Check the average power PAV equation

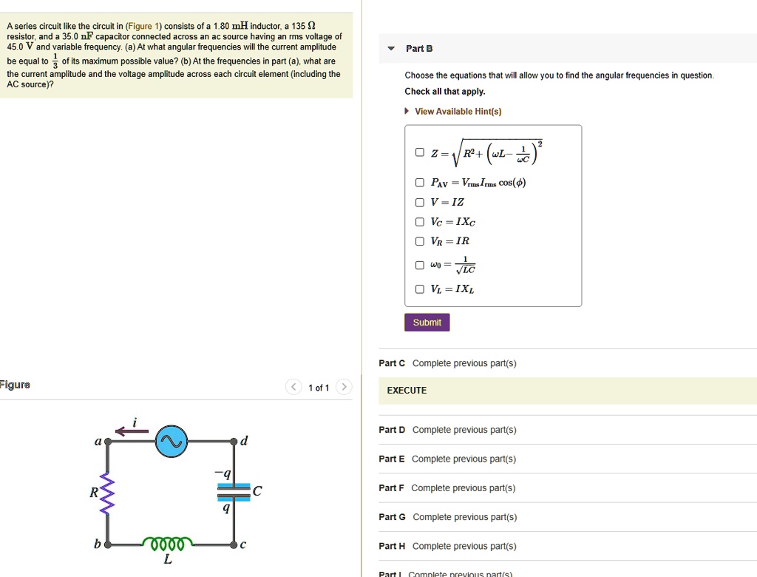[x=420, y=182]
